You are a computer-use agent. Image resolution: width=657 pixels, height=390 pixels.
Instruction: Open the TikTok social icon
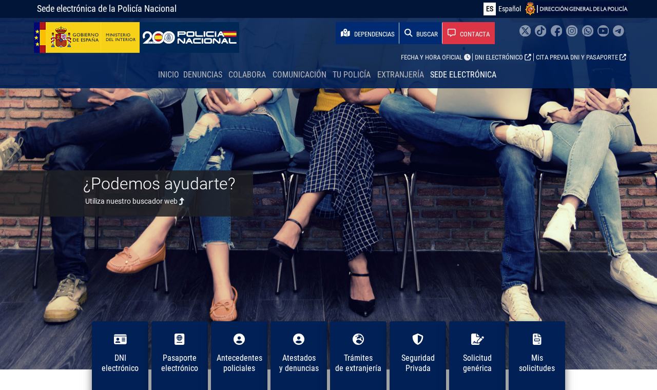coord(540,31)
